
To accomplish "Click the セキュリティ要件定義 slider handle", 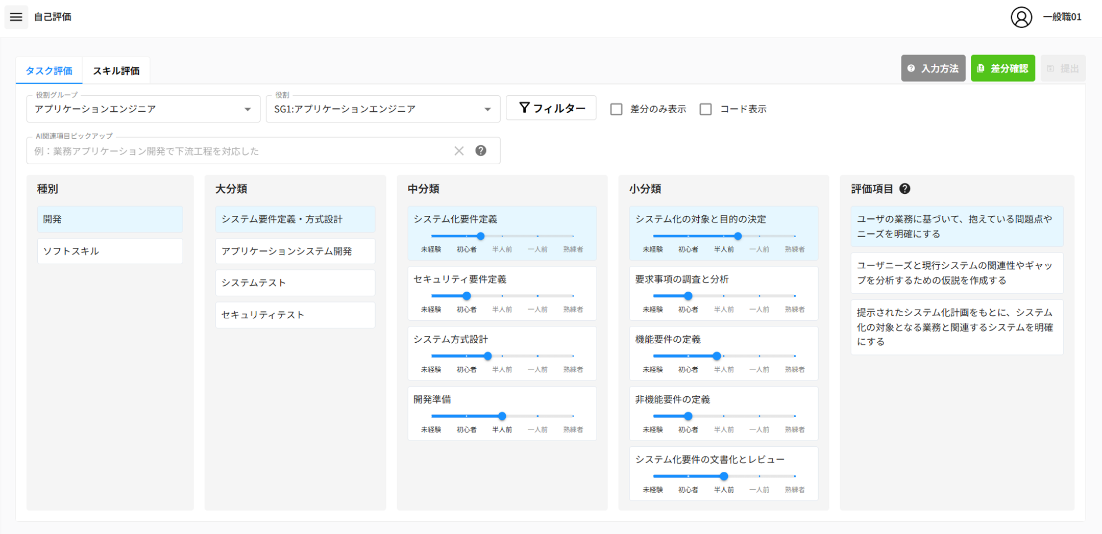I will point(467,296).
